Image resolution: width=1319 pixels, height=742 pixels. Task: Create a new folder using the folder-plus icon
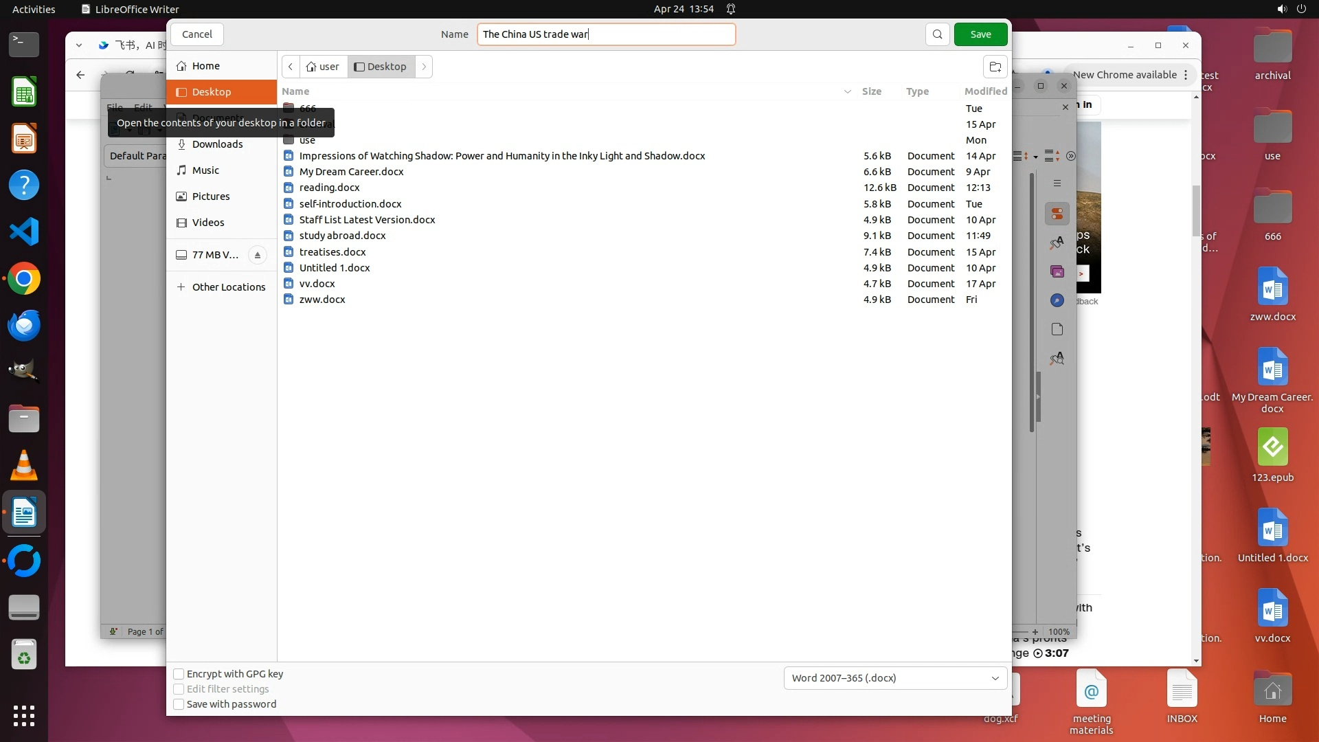995,67
